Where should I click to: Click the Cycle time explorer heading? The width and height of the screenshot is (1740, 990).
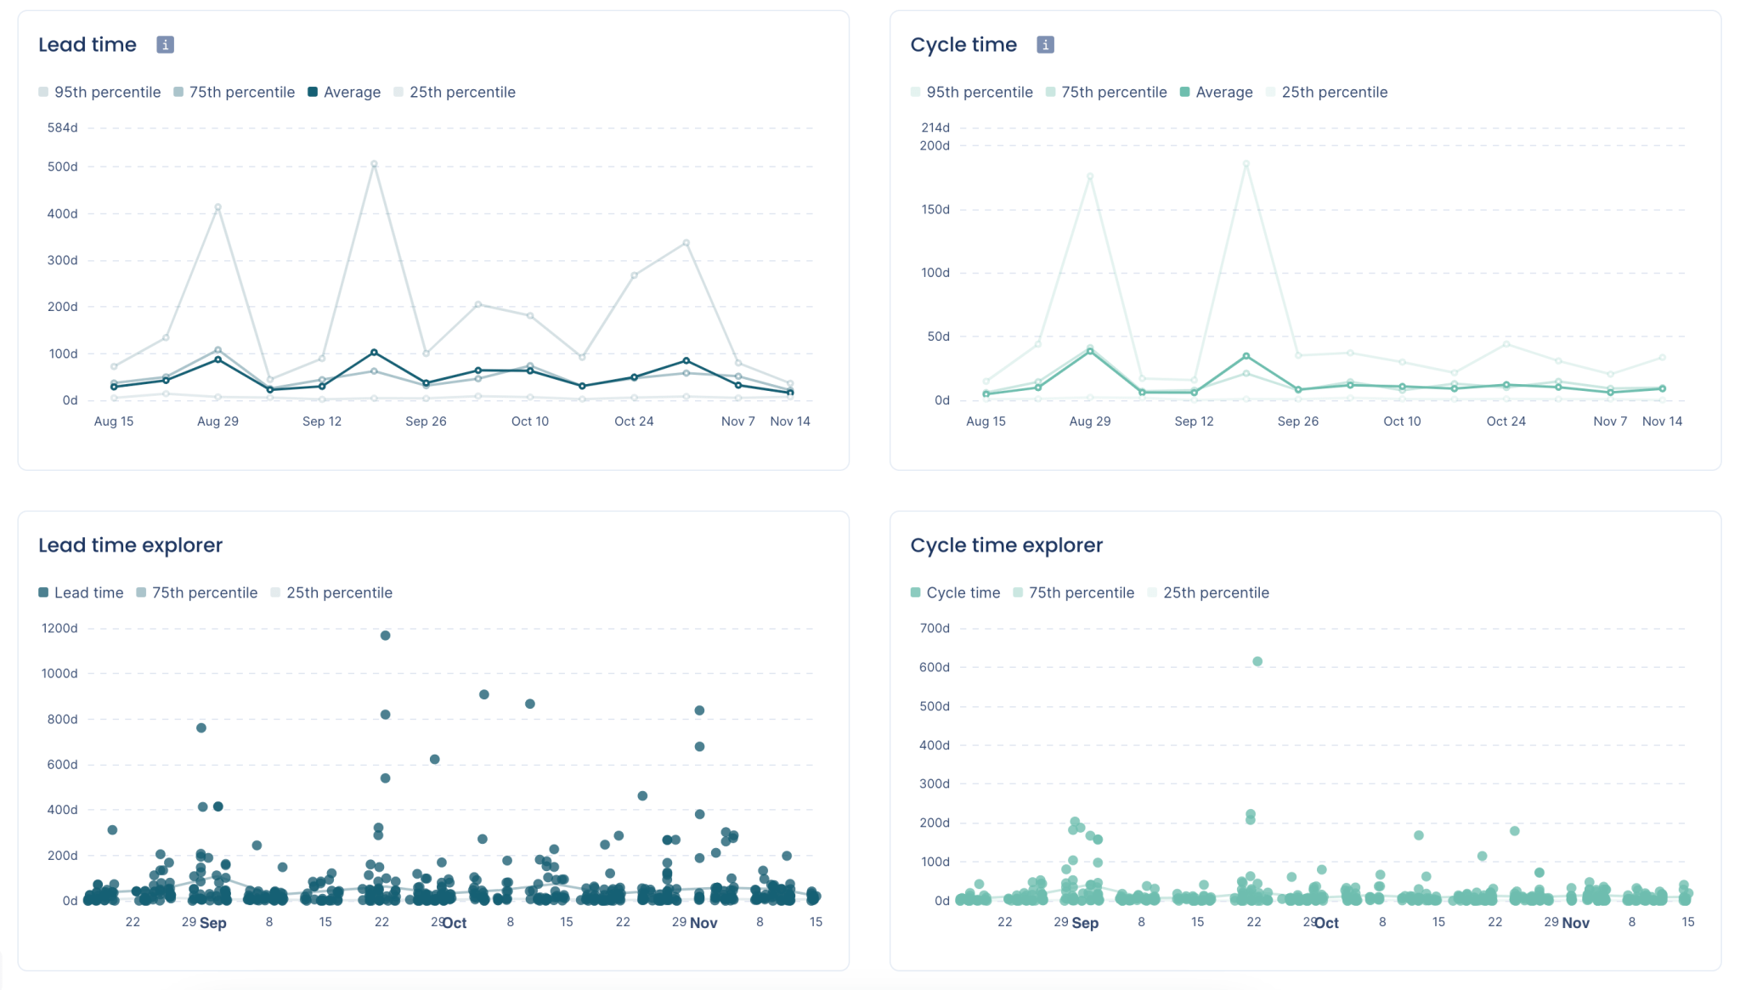pyautogui.click(x=1006, y=545)
